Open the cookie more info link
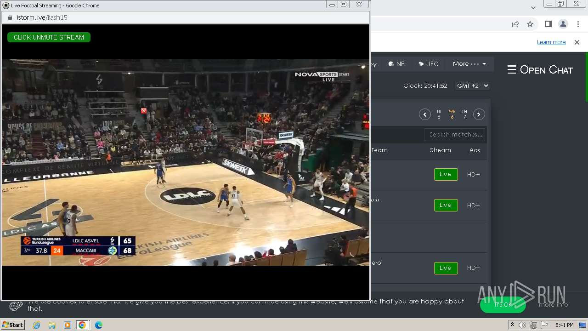This screenshot has width=588, height=331. click(x=553, y=305)
